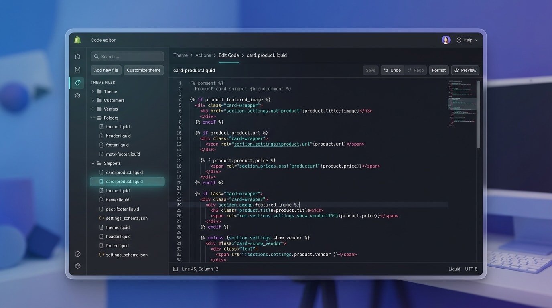Click the Format button in the toolbar

[x=438, y=70]
